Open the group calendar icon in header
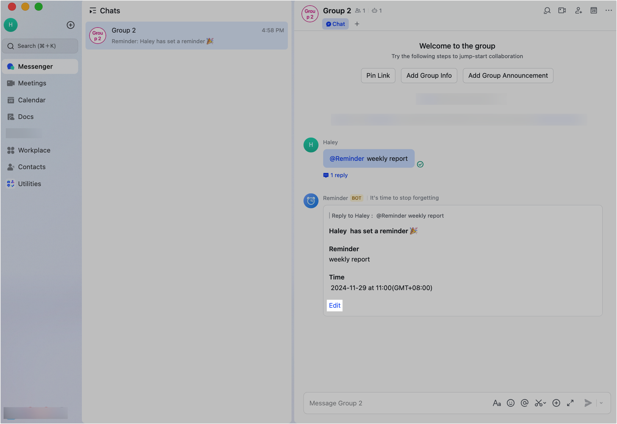Screen dimensions: 617x424 tap(594, 11)
